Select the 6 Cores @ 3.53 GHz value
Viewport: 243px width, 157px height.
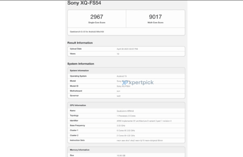pyautogui.click(x=126, y=131)
